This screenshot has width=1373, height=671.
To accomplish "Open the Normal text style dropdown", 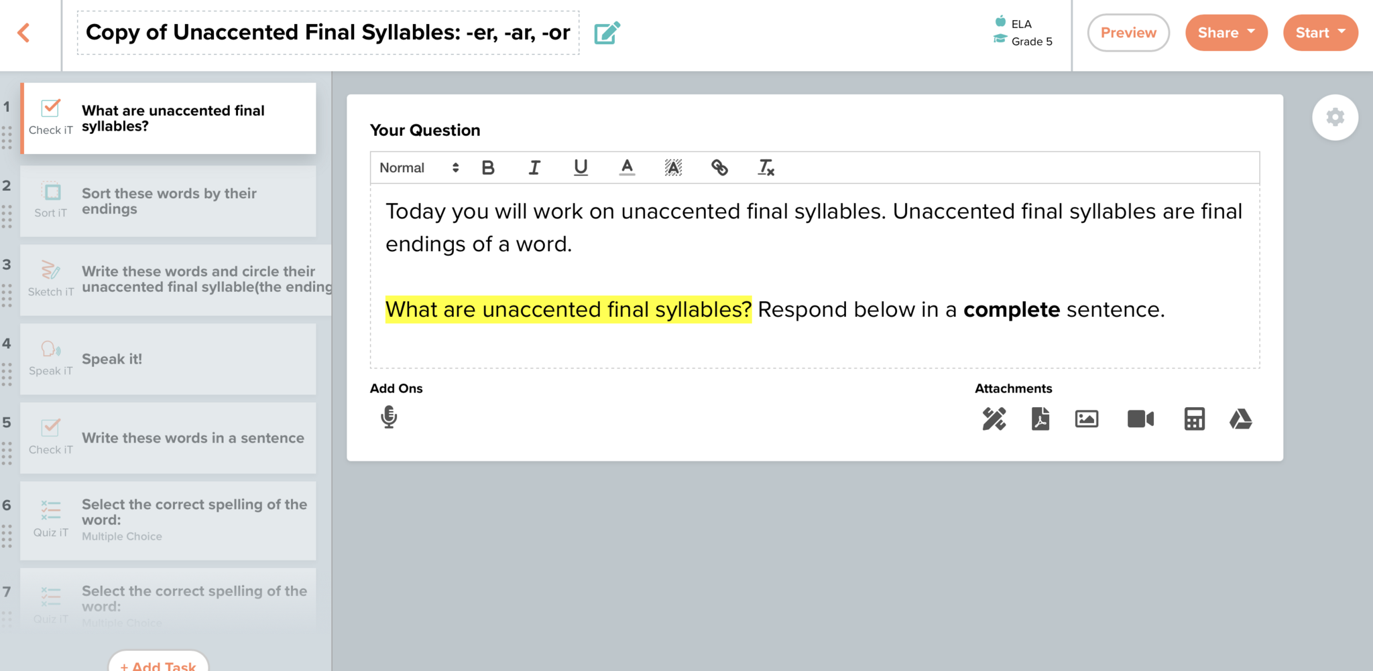I will (419, 168).
